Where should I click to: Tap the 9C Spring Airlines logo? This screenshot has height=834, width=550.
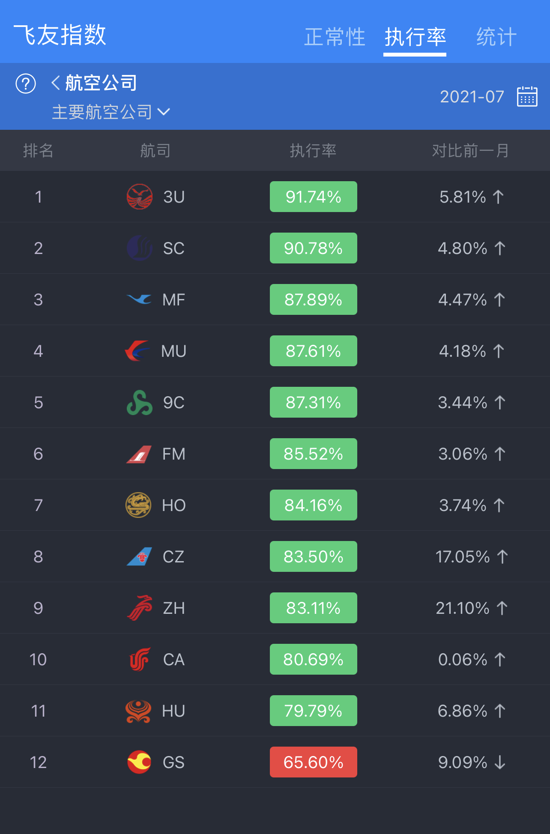[140, 403]
